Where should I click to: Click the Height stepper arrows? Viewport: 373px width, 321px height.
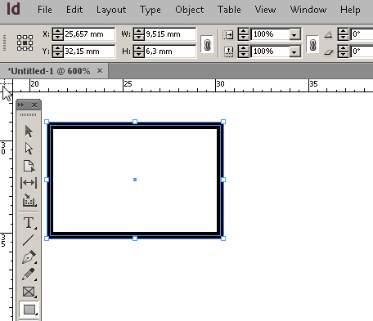point(139,51)
